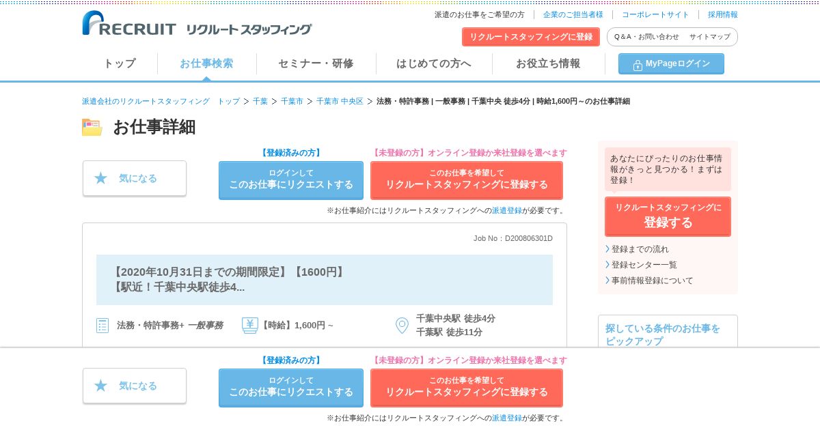This screenshot has width=820, height=430.
Task: Click the star icon in the bottom 気になる button
Action: (101, 386)
